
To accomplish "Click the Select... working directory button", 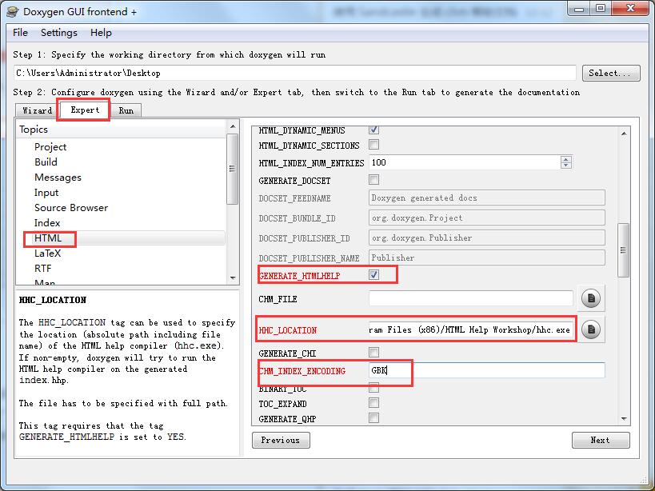I will click(611, 73).
